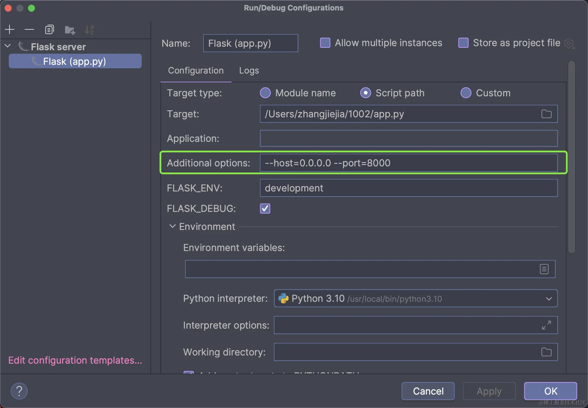Image resolution: width=588 pixels, height=408 pixels.
Task: Switch to the Logs tab
Action: coord(249,71)
